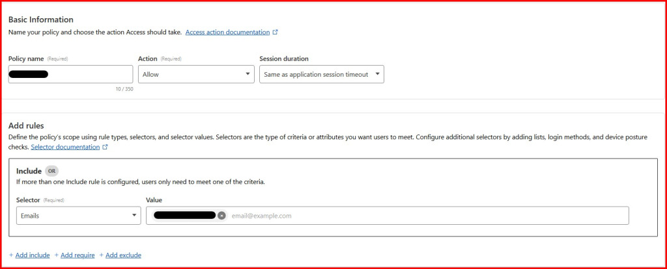Open the Action dropdown showing Allow
Viewport: 667px width, 269px height.
(x=195, y=74)
